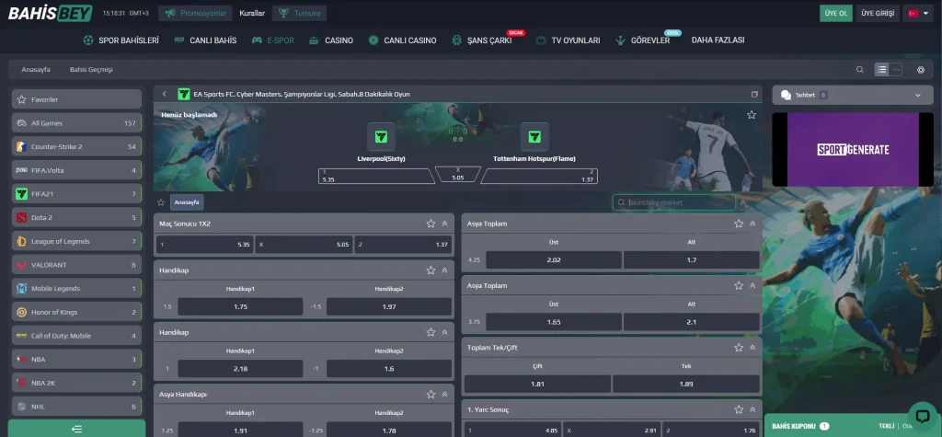Select All Games in the sidebar
Viewport: 942px width, 437px height.
77,122
